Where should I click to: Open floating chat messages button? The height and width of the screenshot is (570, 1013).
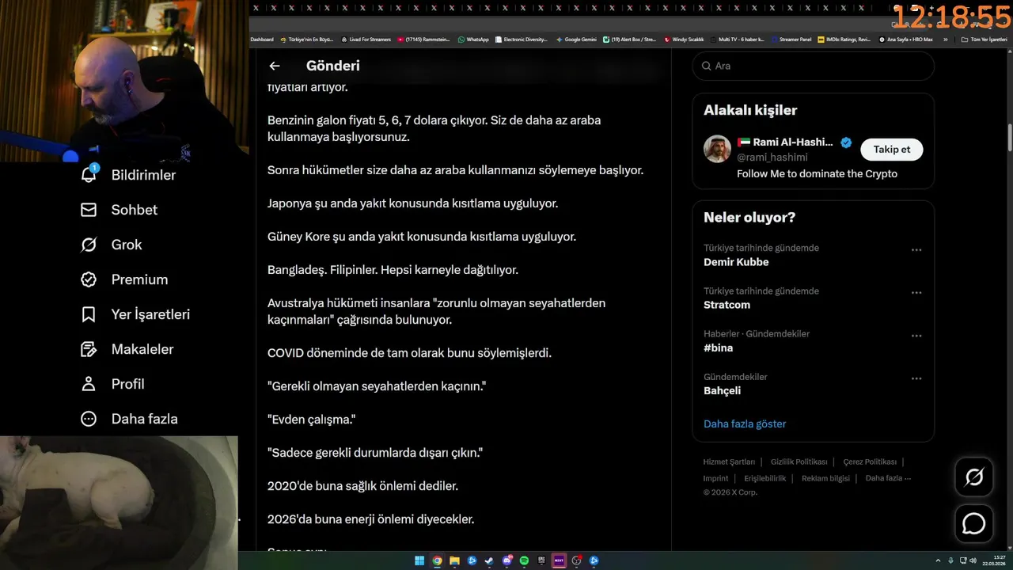click(973, 524)
